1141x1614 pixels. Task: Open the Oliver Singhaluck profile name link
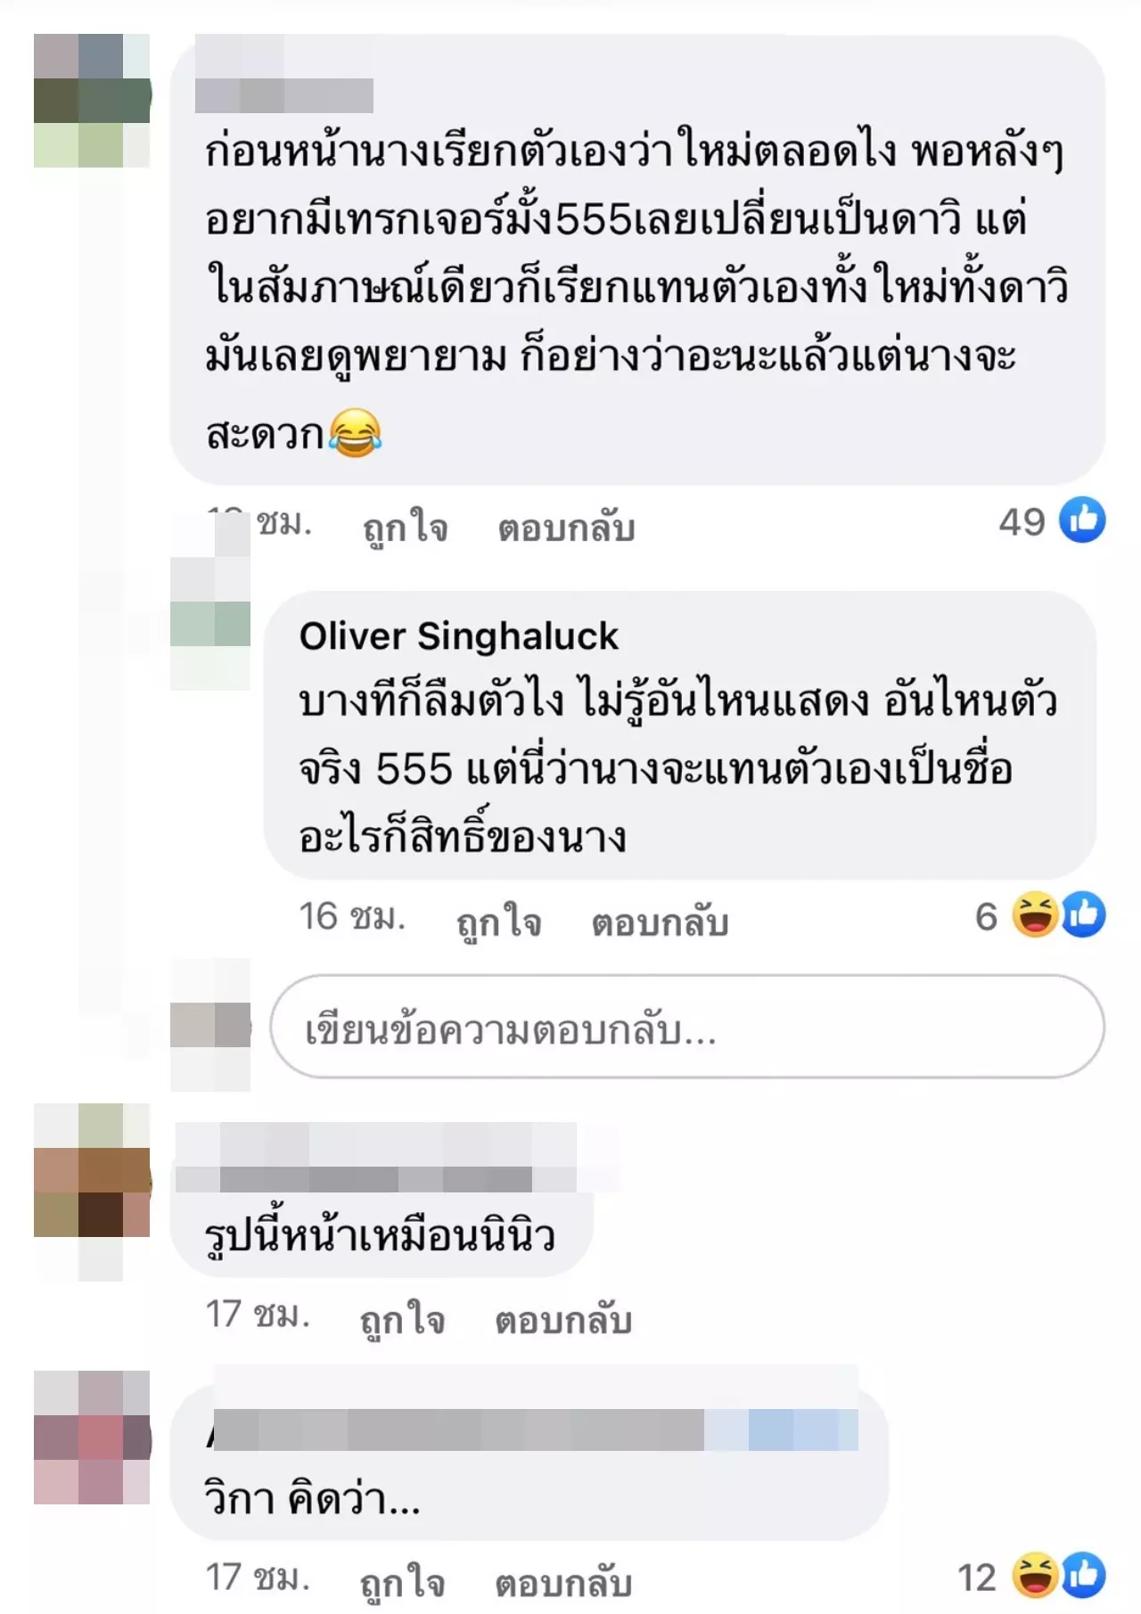point(458,636)
